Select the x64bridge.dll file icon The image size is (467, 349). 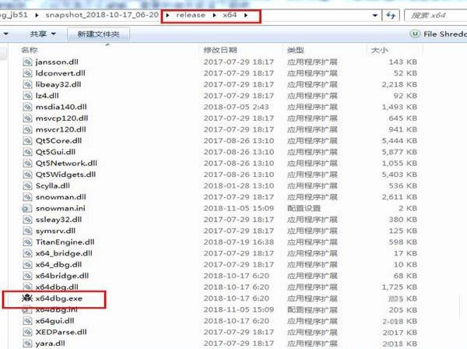pyautogui.click(x=27, y=276)
